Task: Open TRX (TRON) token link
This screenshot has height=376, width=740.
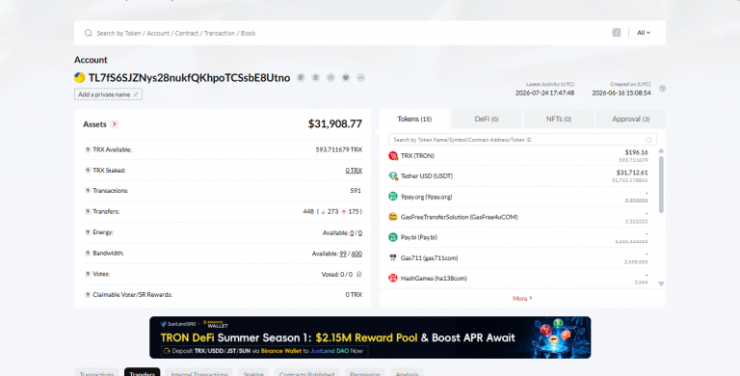Action: 417,156
